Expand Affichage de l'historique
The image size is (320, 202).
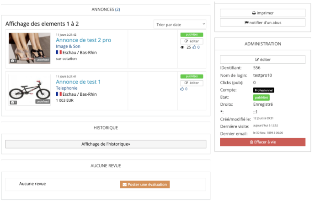click(x=106, y=144)
